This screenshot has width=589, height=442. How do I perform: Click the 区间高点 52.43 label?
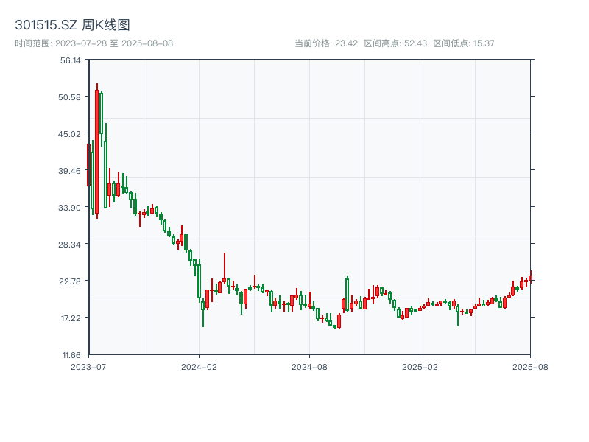click(395, 43)
